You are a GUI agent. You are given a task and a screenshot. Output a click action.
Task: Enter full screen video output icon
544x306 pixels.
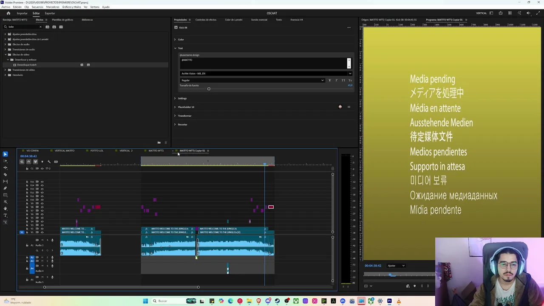(538, 13)
